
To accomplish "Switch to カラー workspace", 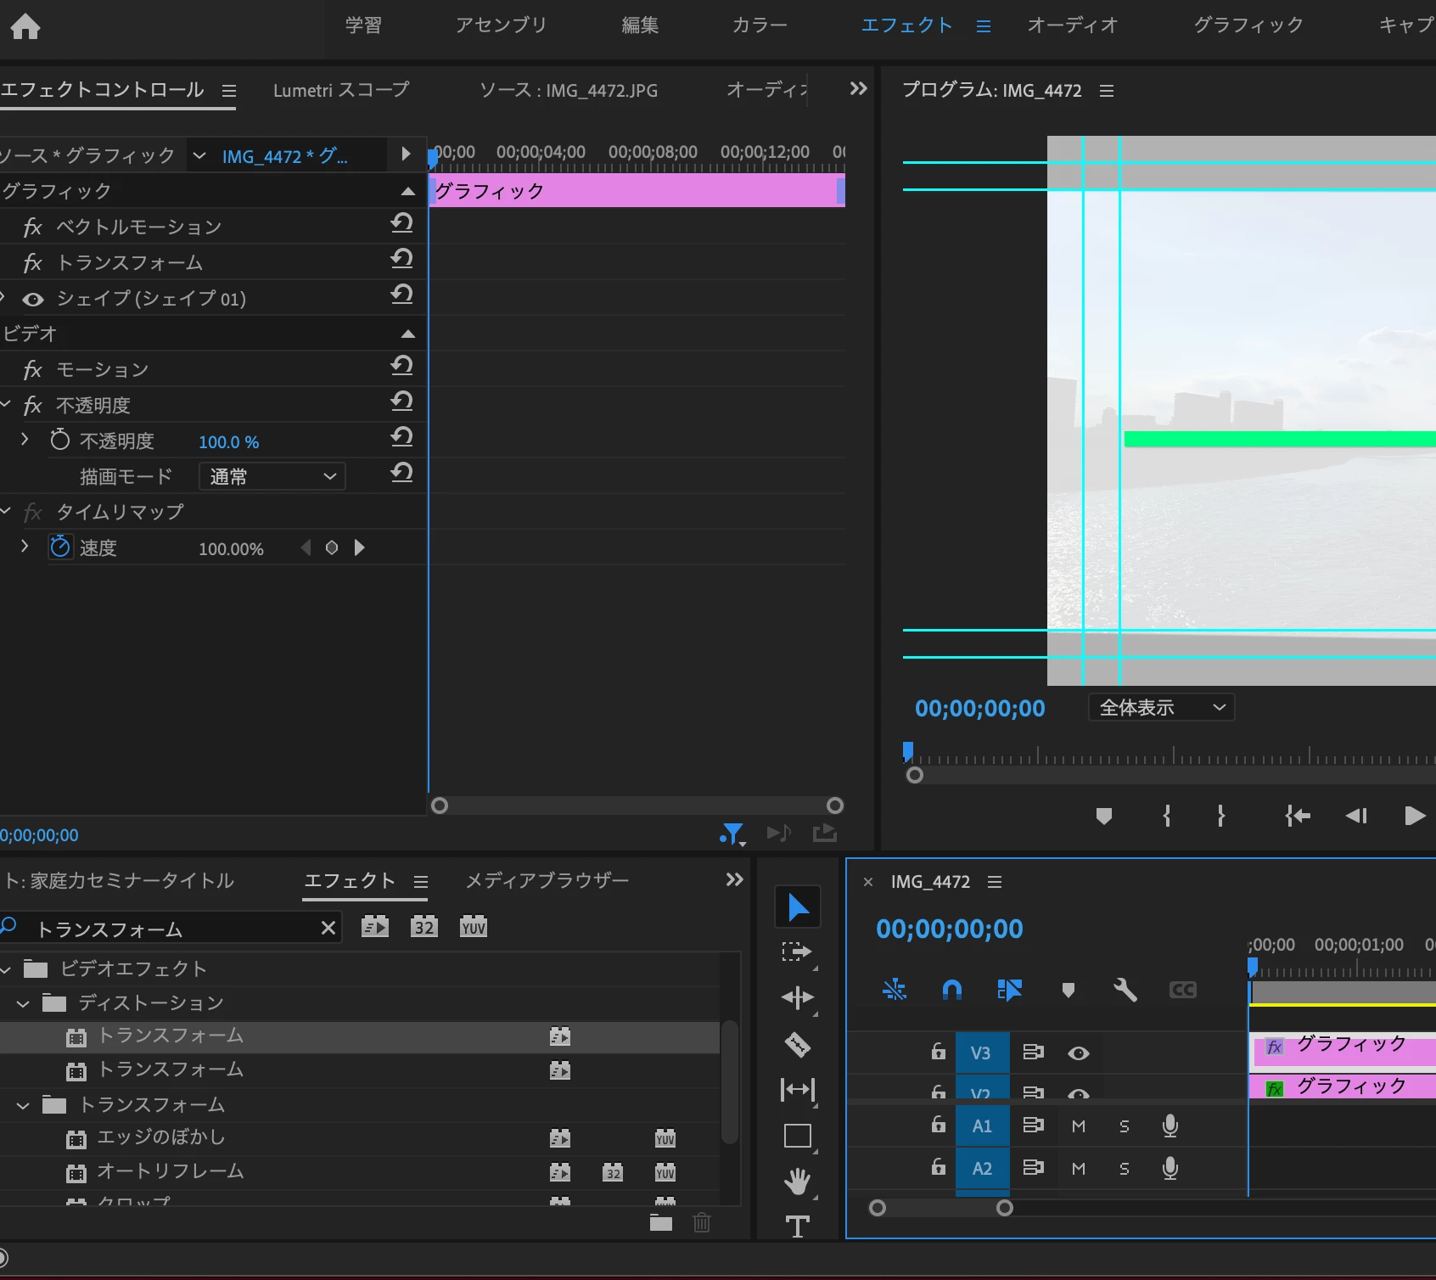I will pos(760,25).
